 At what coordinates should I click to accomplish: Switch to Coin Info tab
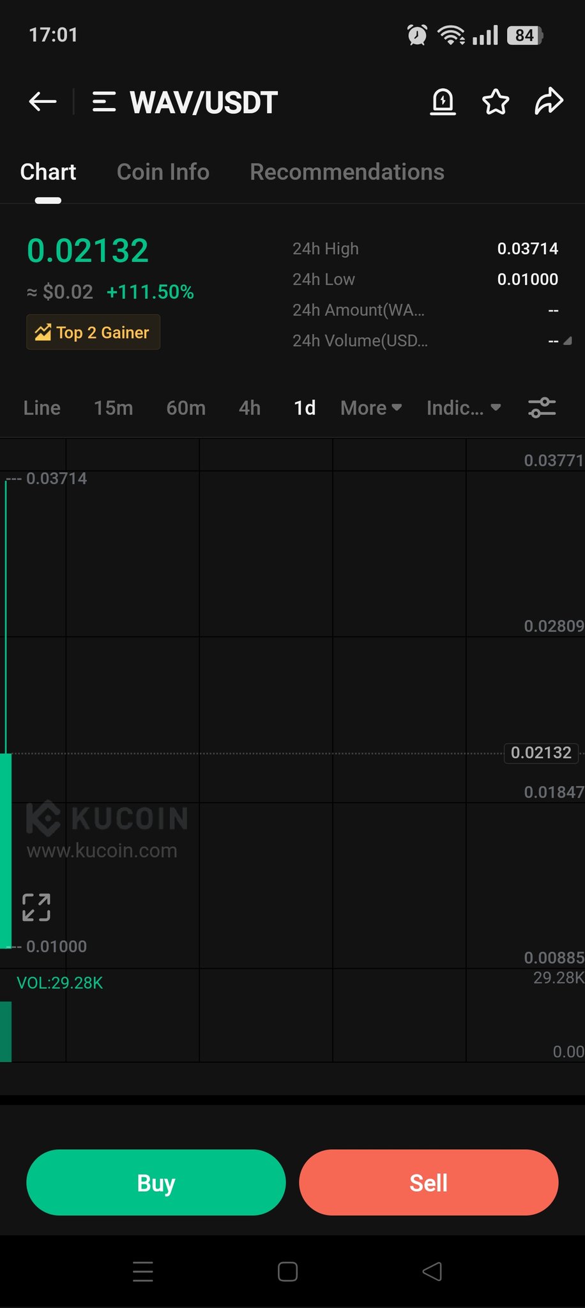pos(163,172)
